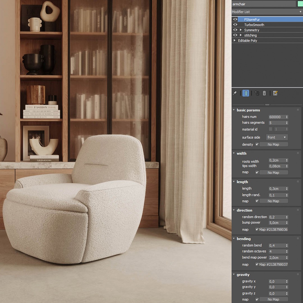The image size is (303, 303).
Task: Toggle the gravity map checkbox
Action: click(257, 299)
